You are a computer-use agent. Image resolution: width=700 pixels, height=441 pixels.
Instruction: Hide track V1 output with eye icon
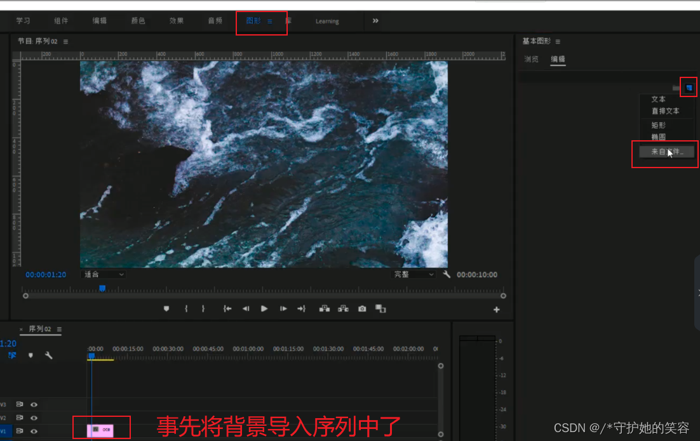coord(34,431)
